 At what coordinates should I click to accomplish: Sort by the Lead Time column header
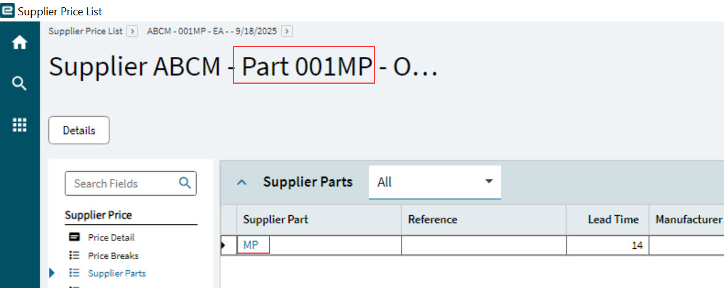613,220
